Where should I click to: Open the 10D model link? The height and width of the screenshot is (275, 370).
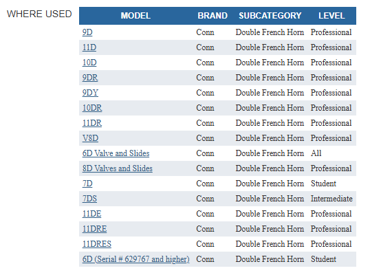click(x=89, y=63)
